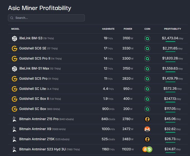Click the $32.62/day profitability value
The image size is (190, 156).
pos(173,129)
